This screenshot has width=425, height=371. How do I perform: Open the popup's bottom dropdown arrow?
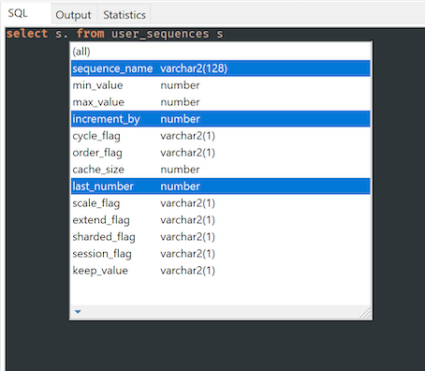pyautogui.click(x=78, y=312)
